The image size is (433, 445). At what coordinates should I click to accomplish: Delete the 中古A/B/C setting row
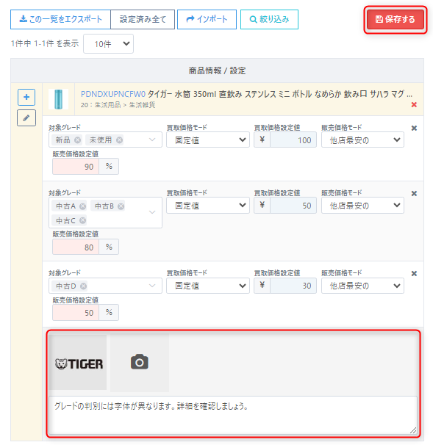(414, 194)
